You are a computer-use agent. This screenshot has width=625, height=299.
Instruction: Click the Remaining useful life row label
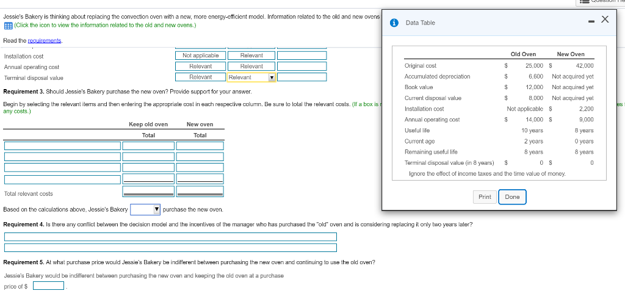(431, 152)
